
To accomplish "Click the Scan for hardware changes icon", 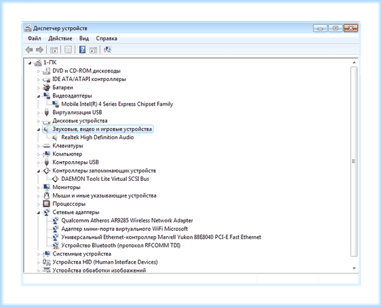I will [x=108, y=50].
